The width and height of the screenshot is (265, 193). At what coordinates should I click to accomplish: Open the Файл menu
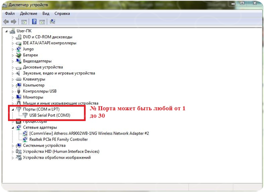(x=10, y=14)
